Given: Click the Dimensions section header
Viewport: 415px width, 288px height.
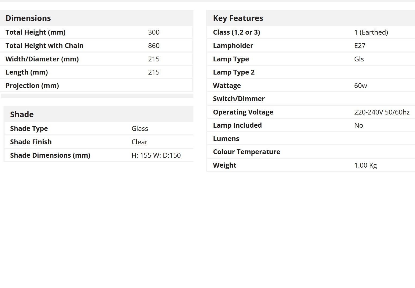Looking at the screenshot, I should [28, 18].
